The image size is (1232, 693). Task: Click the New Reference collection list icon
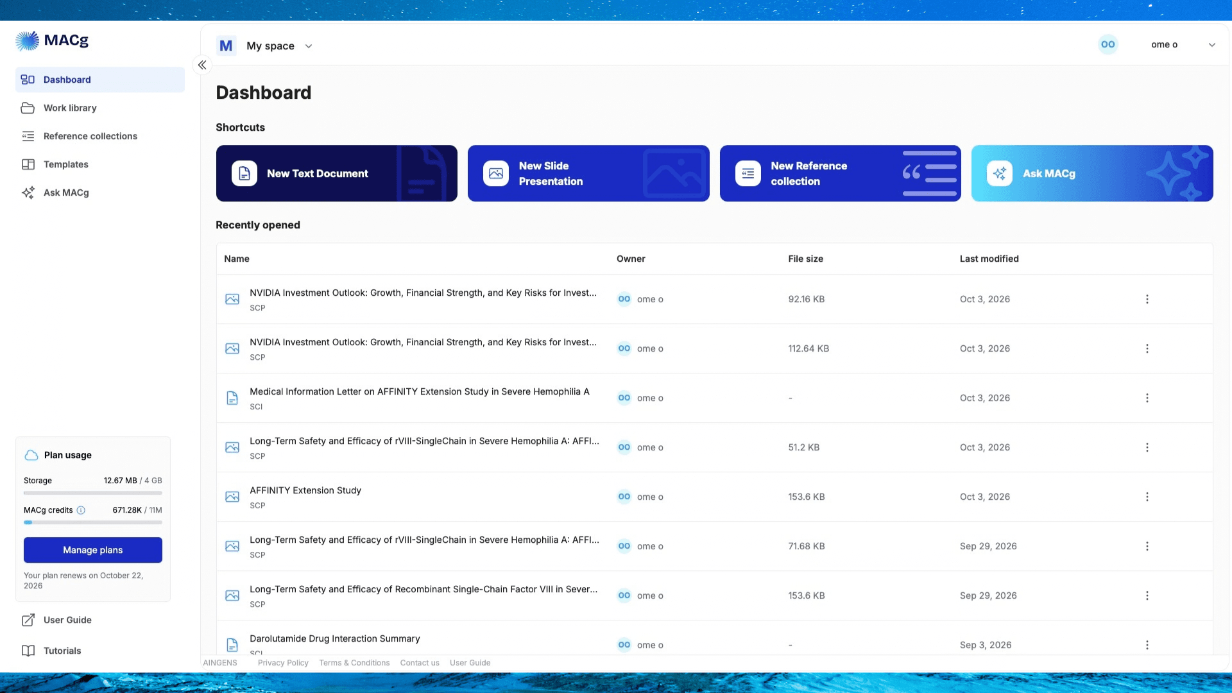pos(748,173)
